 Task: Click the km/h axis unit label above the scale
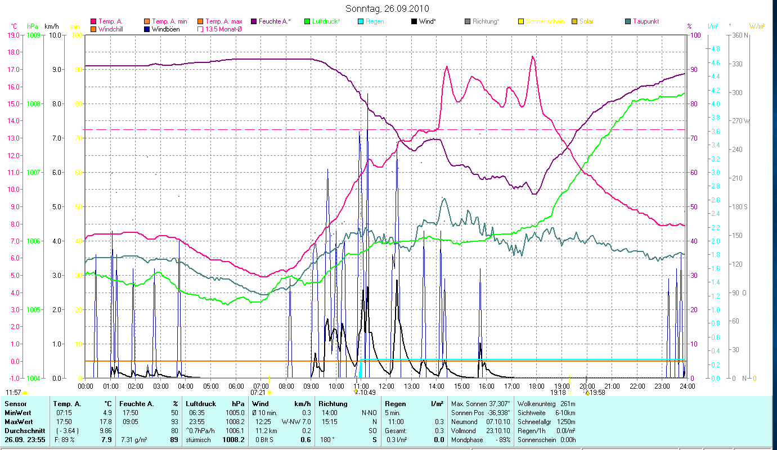coord(51,26)
